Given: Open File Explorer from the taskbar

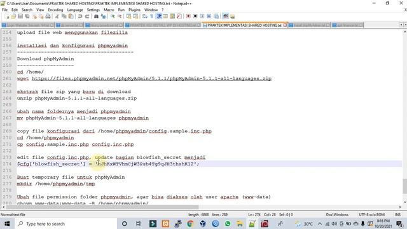Looking at the screenshot, I should click(x=240, y=223).
